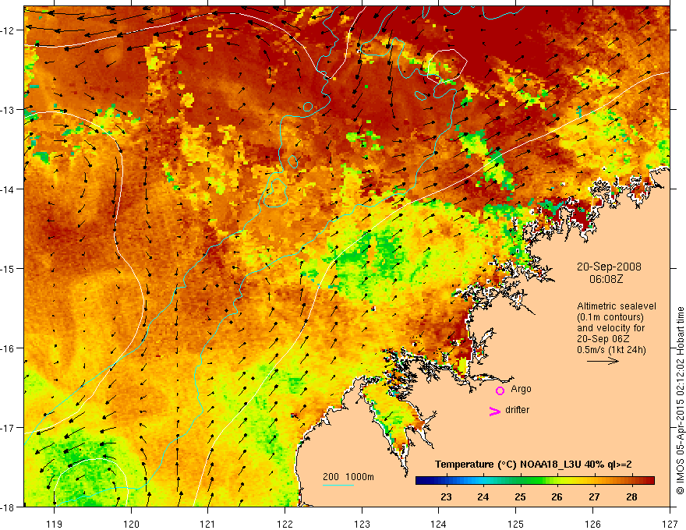Click the 0.5m/s velocity scale arrow

(x=603, y=361)
